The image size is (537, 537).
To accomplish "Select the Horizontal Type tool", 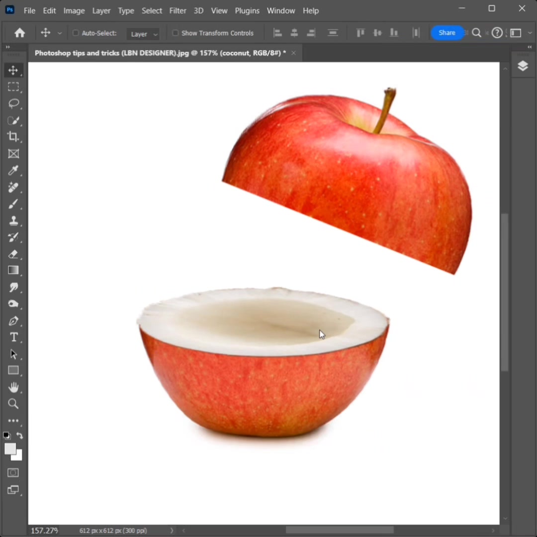I will [13, 337].
